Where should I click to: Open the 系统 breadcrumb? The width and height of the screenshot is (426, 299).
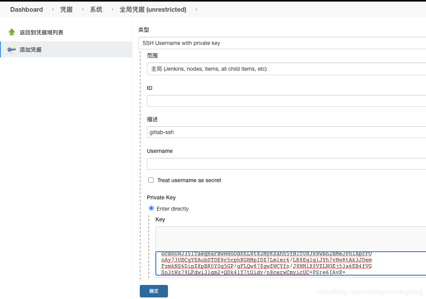tap(96, 9)
